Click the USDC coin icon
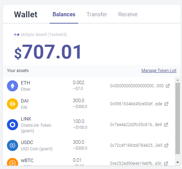 pyautogui.click(x=13, y=145)
